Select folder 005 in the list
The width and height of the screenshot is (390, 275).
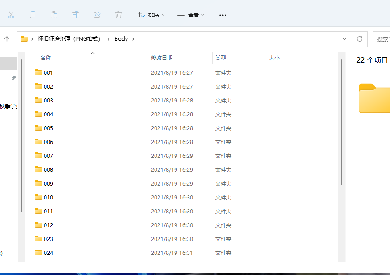48,128
